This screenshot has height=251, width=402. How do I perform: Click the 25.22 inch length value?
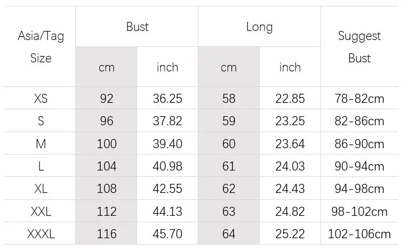[290, 234]
